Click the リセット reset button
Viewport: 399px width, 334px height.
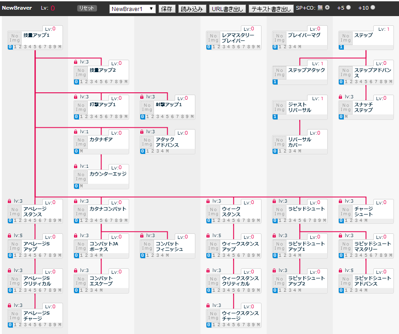click(x=87, y=8)
